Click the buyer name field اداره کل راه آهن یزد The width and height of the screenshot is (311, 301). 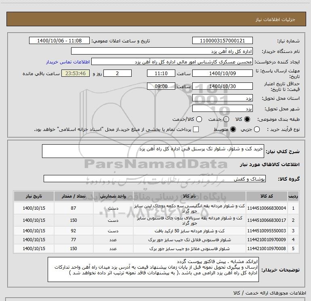[162, 51]
